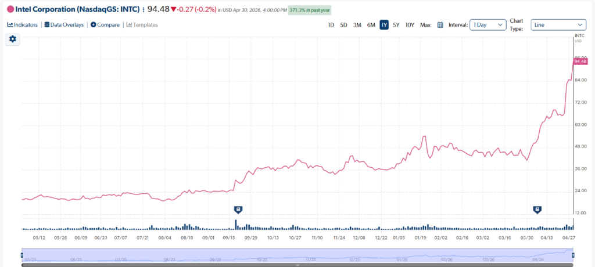Click the 371.3% in past year badge
595x267 pixels.
click(310, 10)
